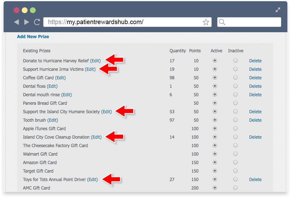Viewport: 291px width, 198px height.
Task: Click the 'AMC Gift Card' row name
Action: (36, 188)
